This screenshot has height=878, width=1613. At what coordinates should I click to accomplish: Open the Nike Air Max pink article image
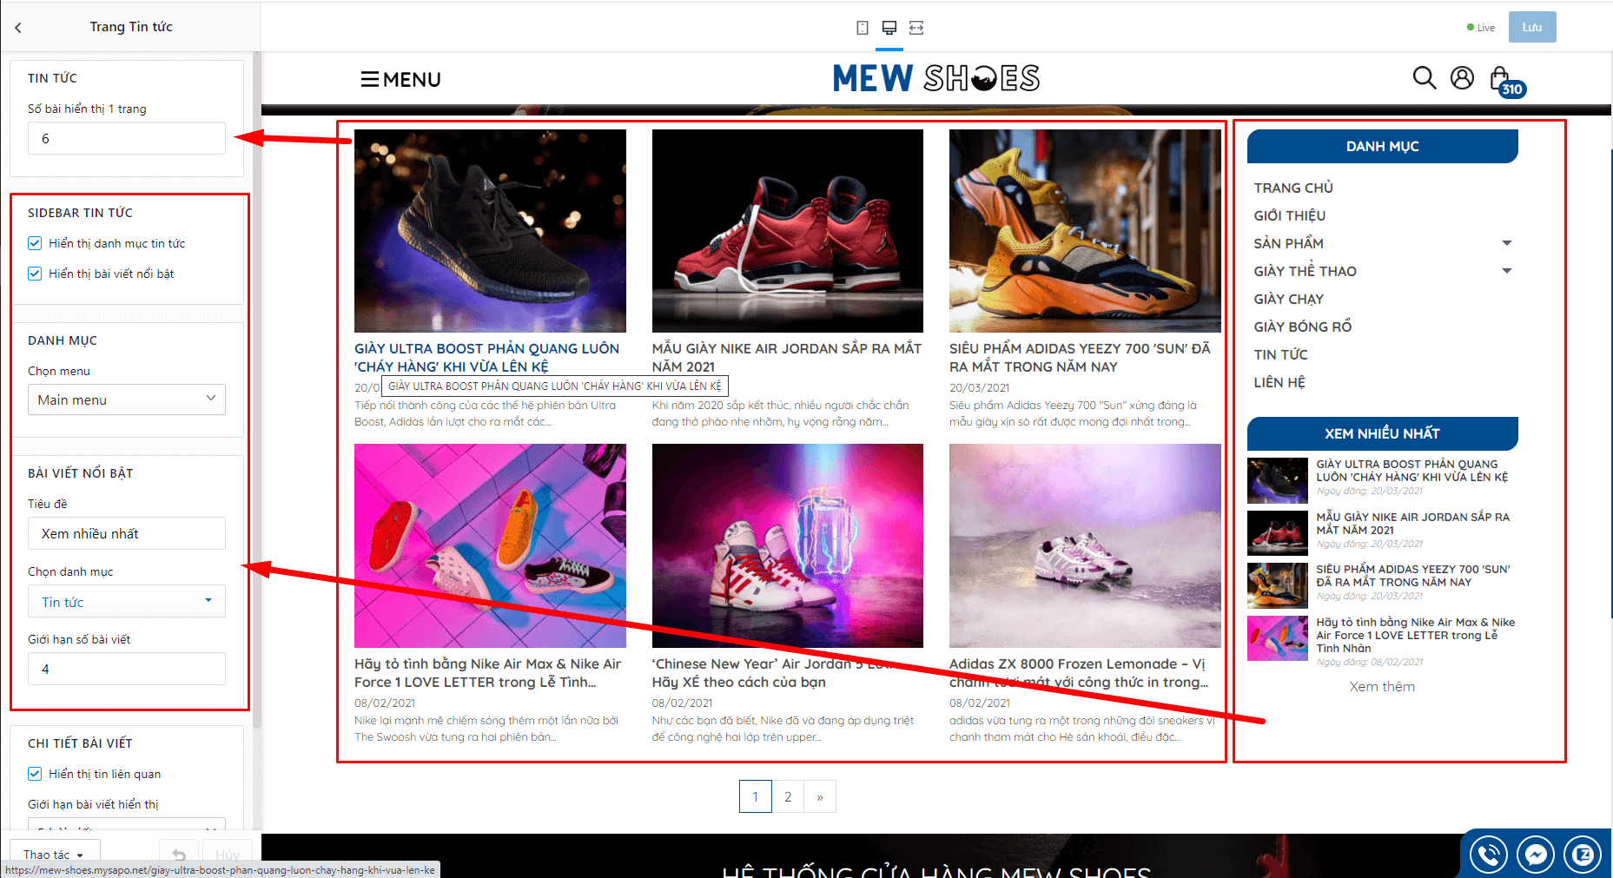click(x=490, y=545)
